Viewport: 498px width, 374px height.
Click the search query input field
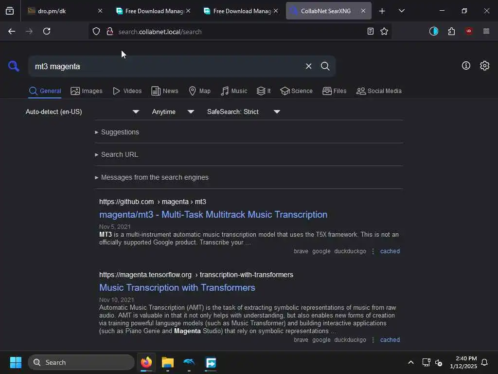167,66
